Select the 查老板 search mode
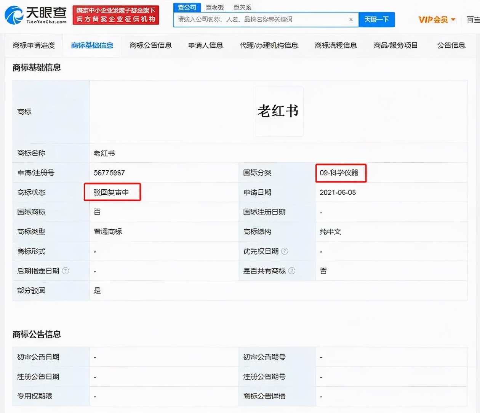 (x=214, y=7)
